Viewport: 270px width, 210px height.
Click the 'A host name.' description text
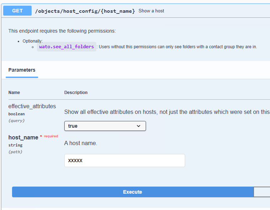(81, 143)
